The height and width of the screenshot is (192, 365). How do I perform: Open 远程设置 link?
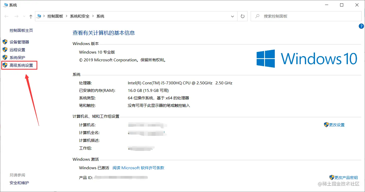(17, 50)
